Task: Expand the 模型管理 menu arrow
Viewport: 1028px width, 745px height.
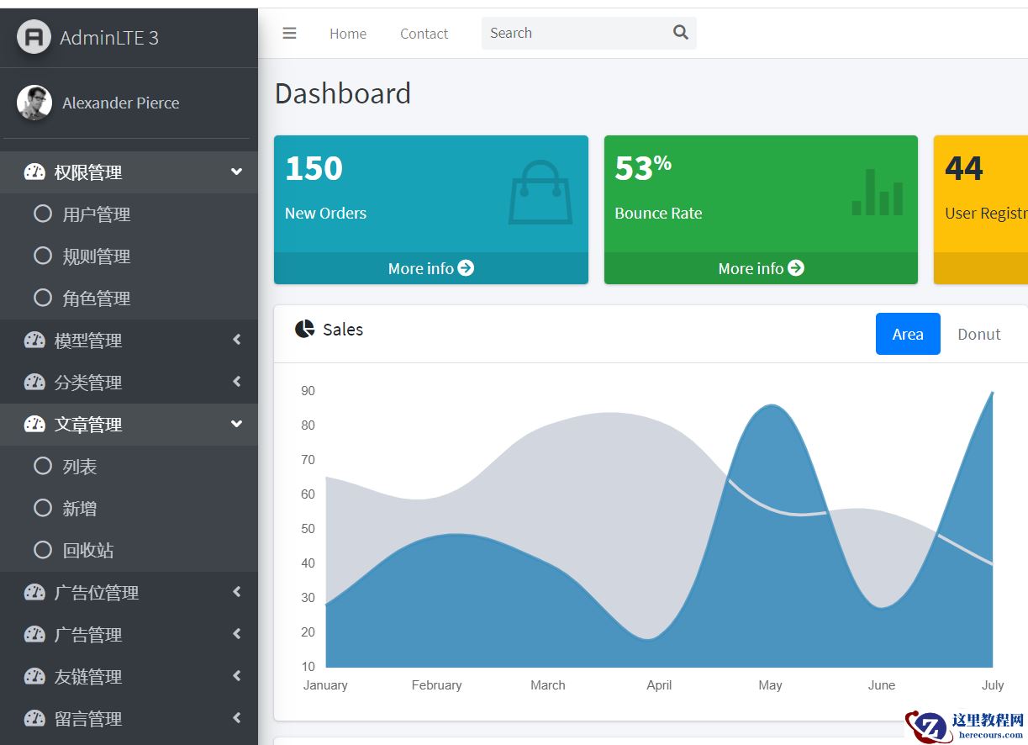Action: [237, 341]
